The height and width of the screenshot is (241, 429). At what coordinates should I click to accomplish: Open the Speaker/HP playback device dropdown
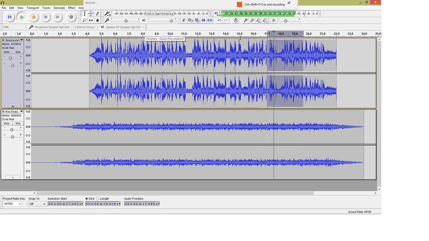(x=125, y=27)
